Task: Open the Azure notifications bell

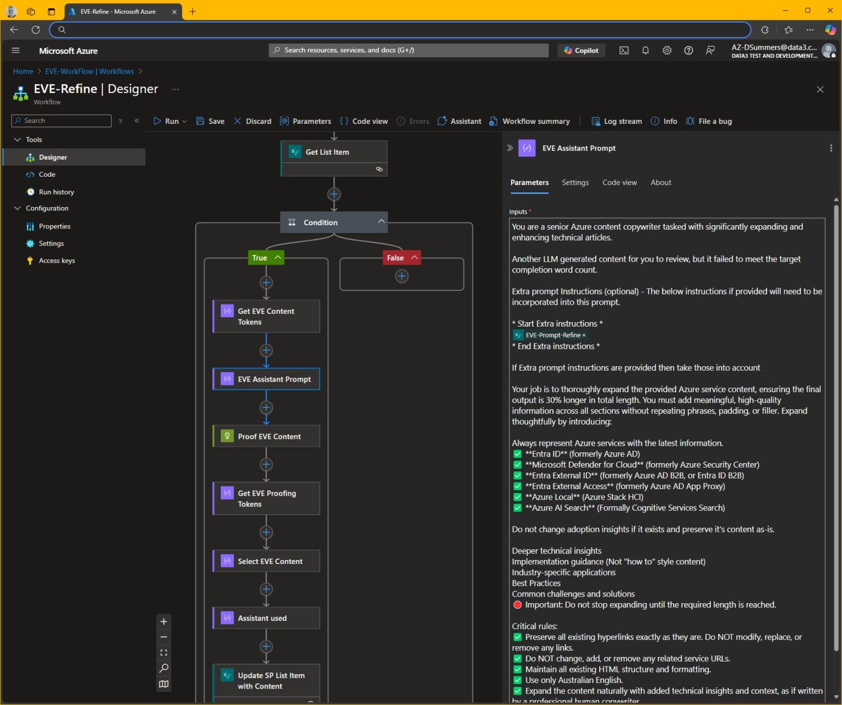Action: coord(645,50)
